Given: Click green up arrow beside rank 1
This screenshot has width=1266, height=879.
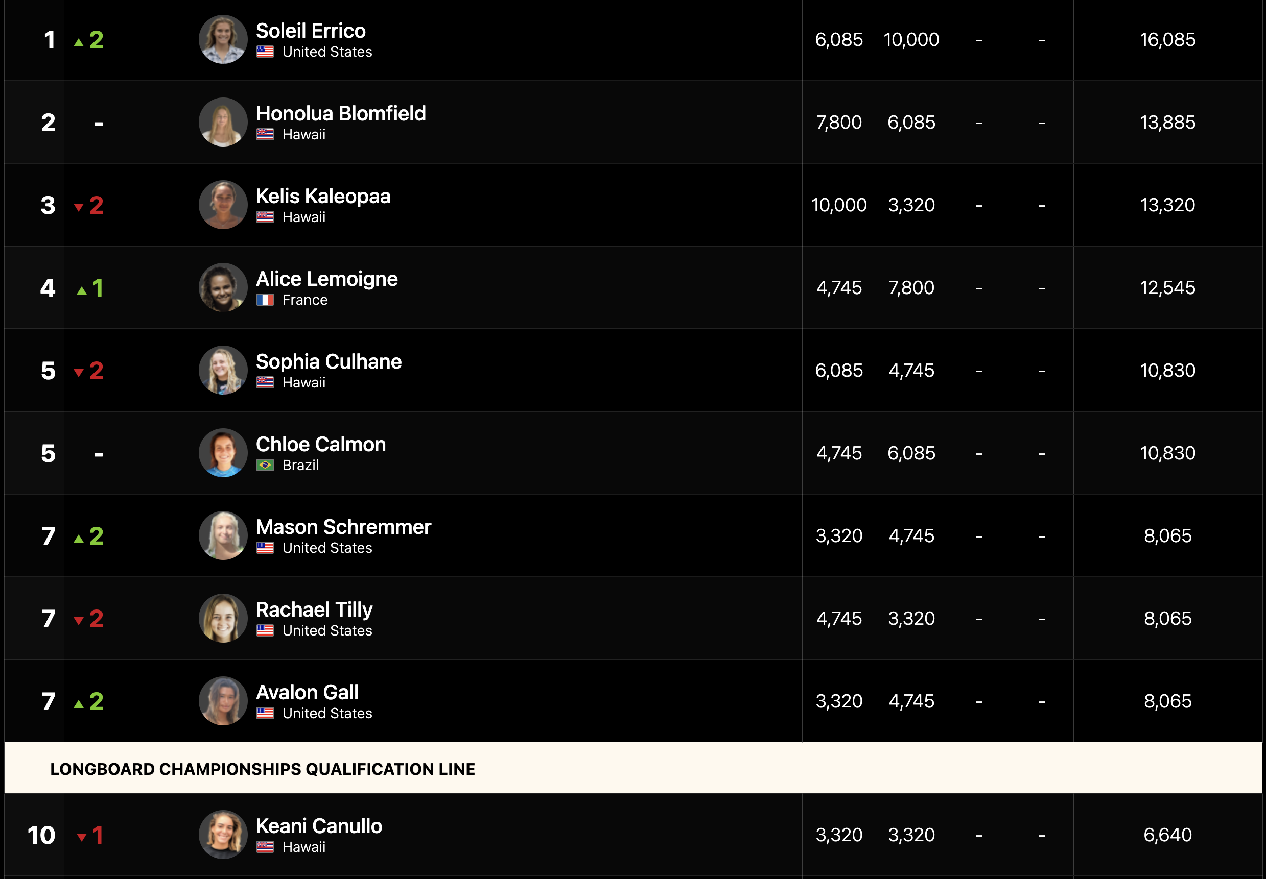Looking at the screenshot, I should pyautogui.click(x=79, y=42).
